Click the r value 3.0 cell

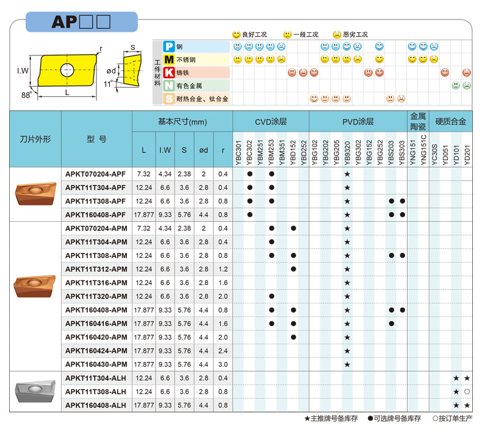[x=223, y=364]
